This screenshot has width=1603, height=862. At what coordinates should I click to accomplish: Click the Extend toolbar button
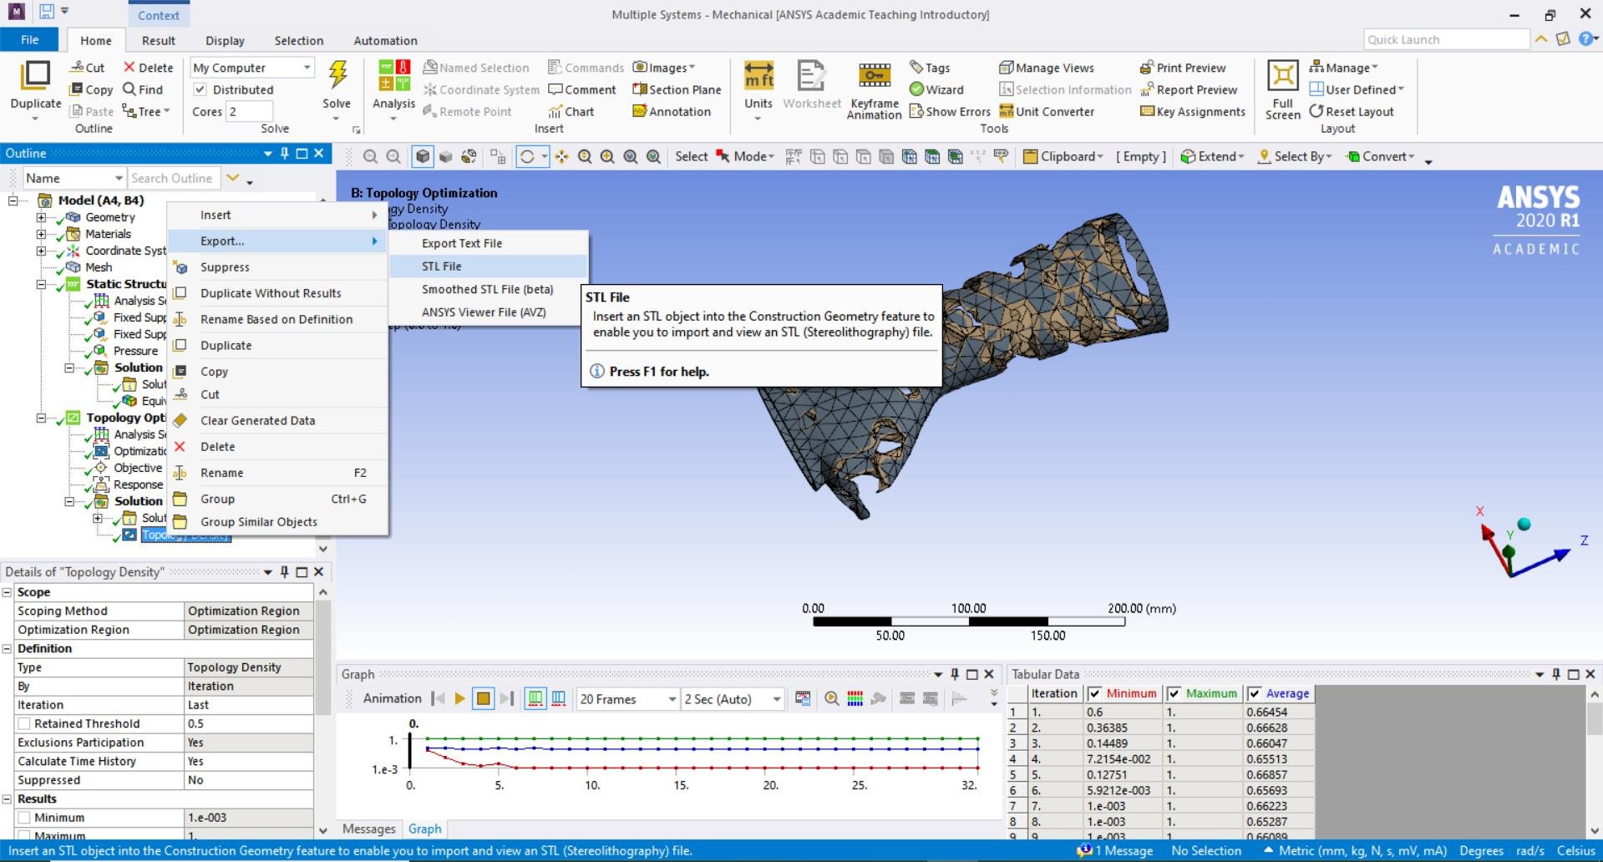tap(1212, 156)
